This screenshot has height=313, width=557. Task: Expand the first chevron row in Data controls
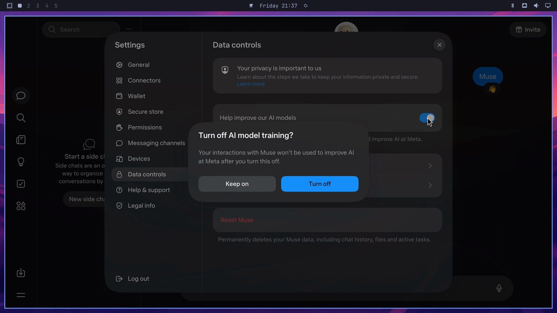point(430,165)
